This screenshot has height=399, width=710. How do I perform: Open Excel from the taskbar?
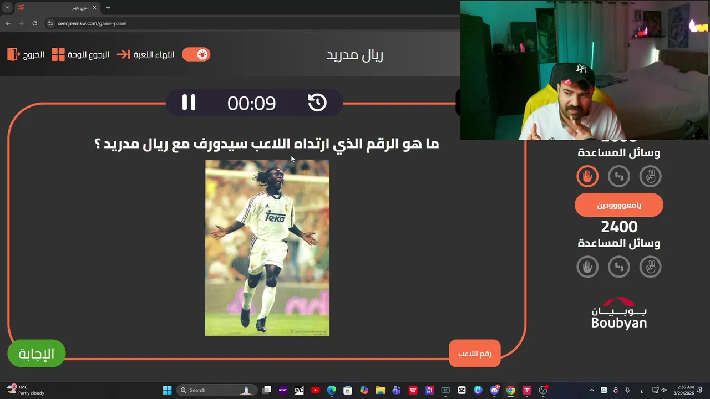pyautogui.click(x=445, y=390)
